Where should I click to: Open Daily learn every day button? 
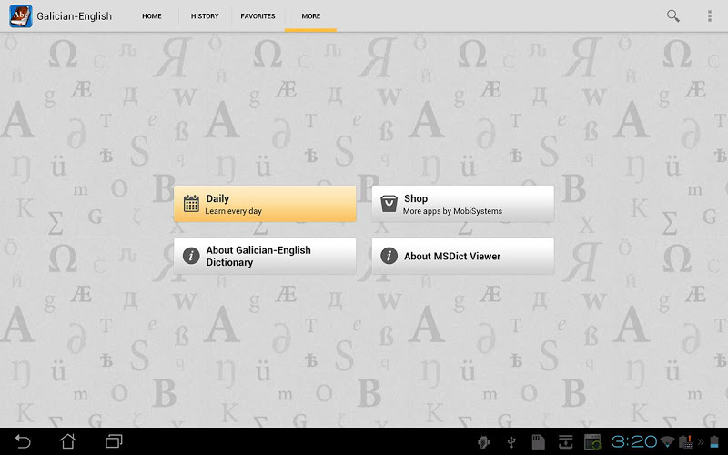[265, 204]
